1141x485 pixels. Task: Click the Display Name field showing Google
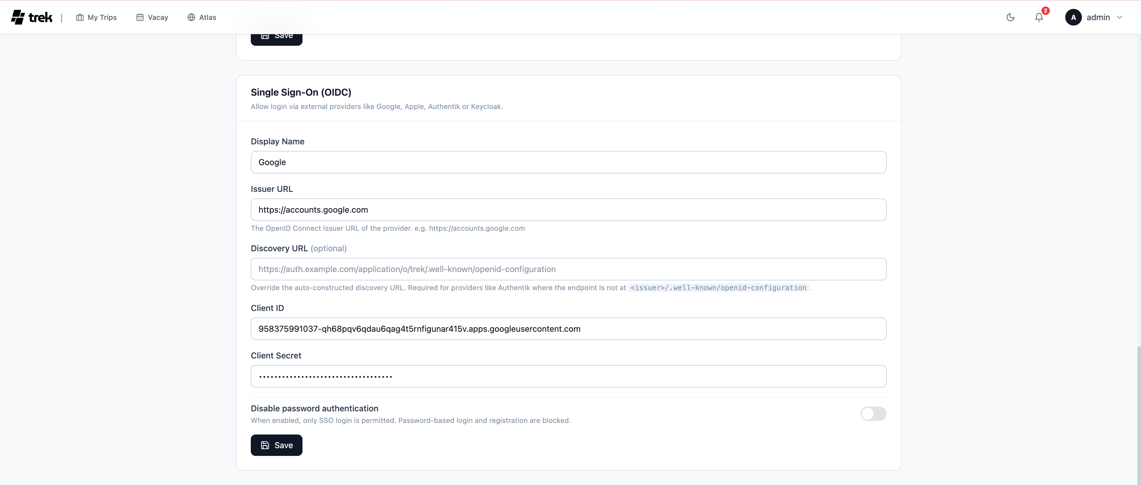point(568,162)
